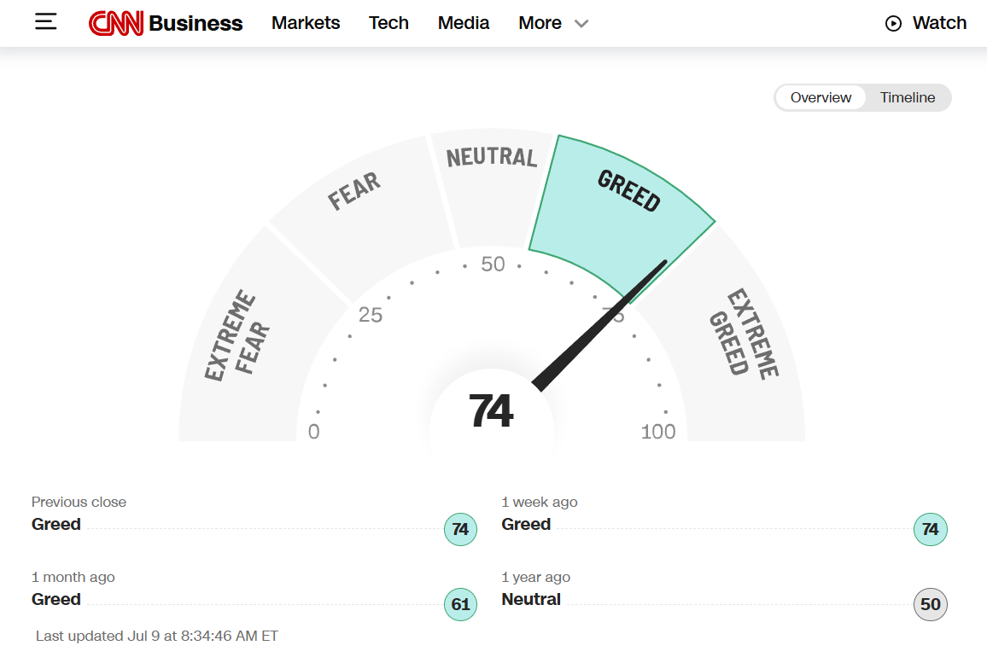The image size is (987, 663).
Task: Open the More navigation menu
Action: click(540, 23)
